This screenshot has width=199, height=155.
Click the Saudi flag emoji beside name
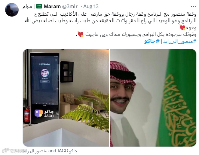[x=39, y=6]
